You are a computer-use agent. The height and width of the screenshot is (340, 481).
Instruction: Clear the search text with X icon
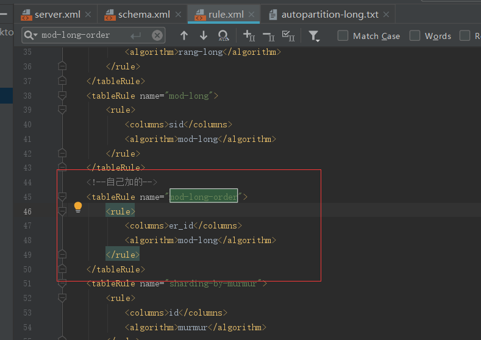pyautogui.click(x=157, y=36)
